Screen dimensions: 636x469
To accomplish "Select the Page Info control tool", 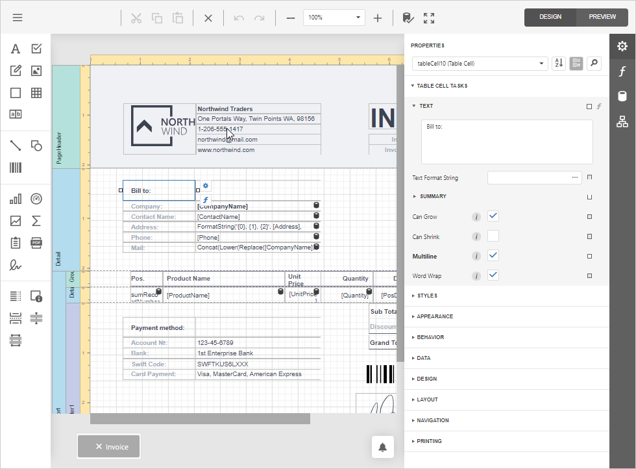I will [x=36, y=296].
